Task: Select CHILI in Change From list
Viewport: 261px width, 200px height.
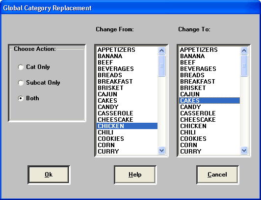Action: coord(127,133)
